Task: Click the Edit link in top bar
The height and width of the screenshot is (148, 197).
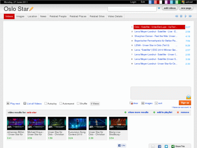Action: click(143, 2)
